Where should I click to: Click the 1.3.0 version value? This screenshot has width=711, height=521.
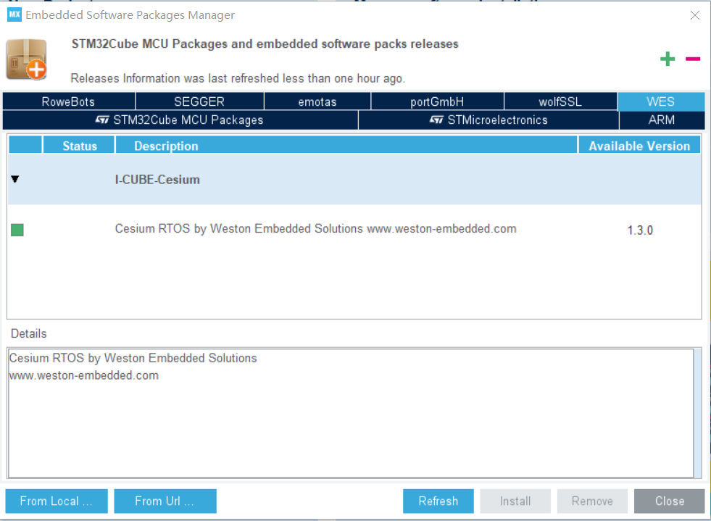(640, 230)
